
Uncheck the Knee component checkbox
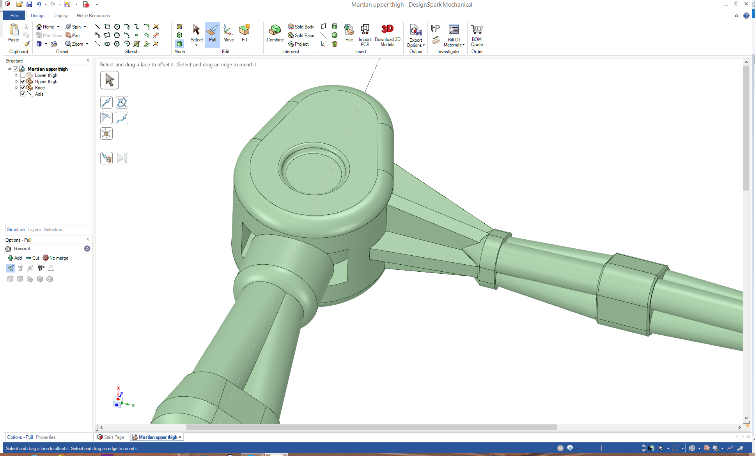23,88
